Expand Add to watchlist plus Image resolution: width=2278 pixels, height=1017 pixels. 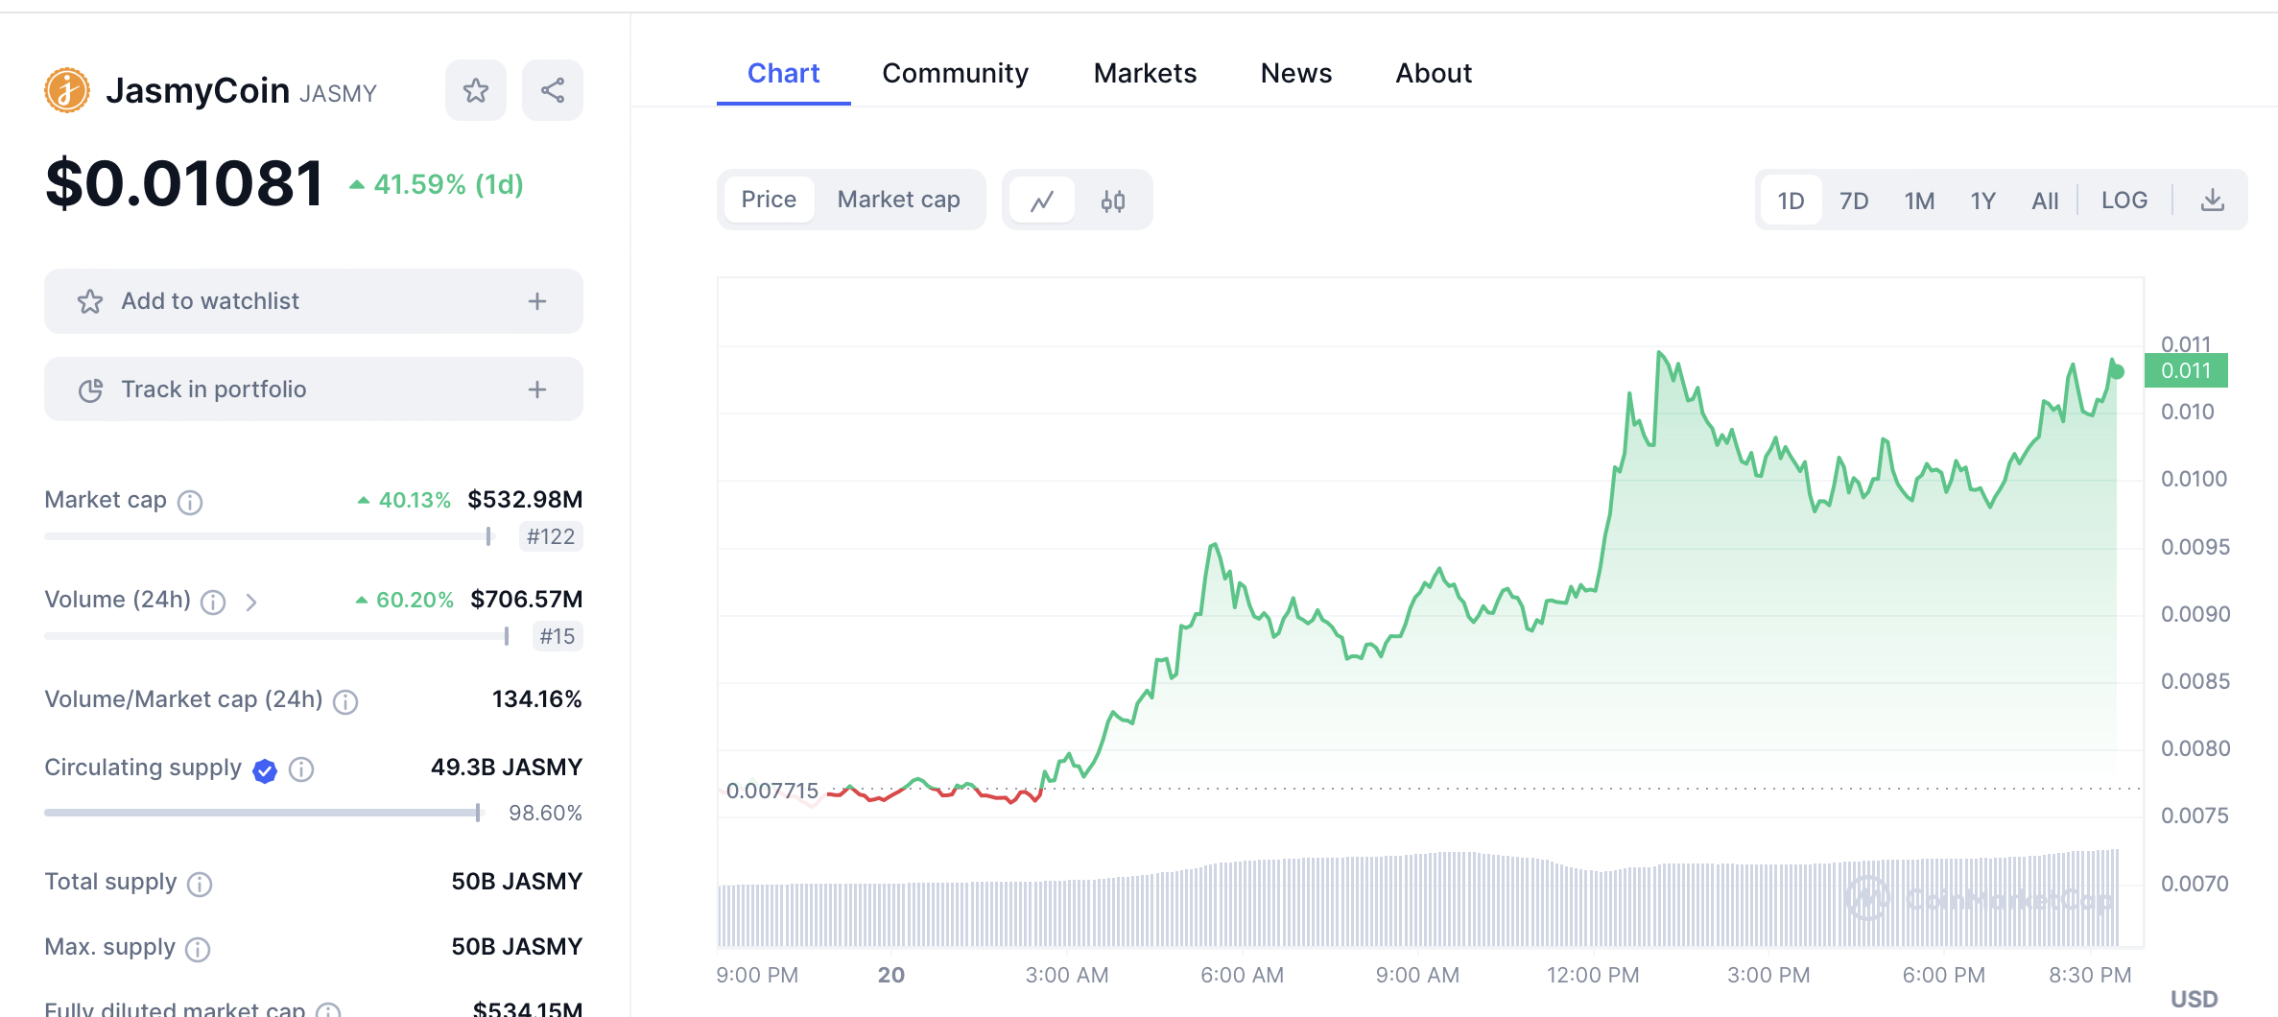[x=537, y=301]
